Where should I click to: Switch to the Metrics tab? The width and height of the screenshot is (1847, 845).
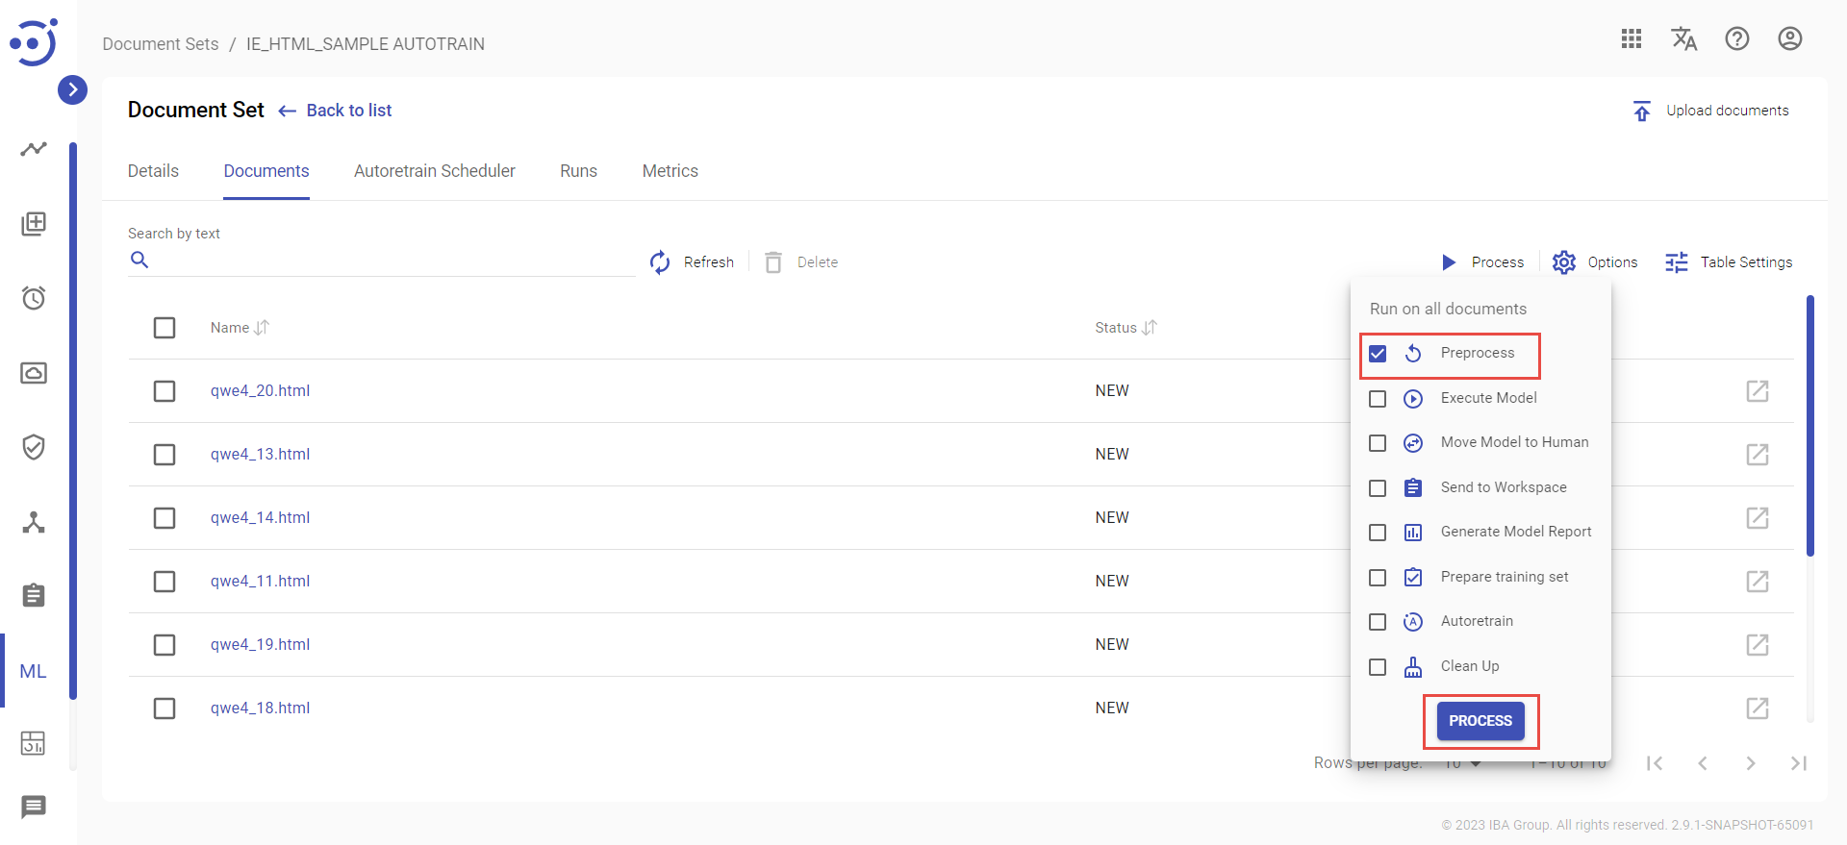(x=670, y=171)
